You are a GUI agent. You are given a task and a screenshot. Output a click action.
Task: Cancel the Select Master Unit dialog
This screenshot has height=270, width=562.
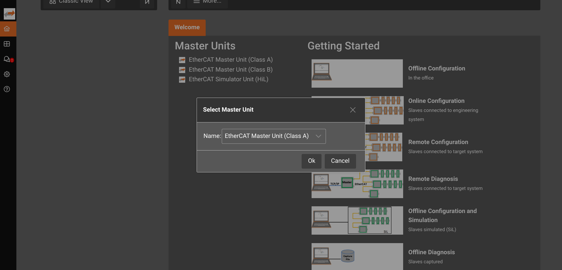340,161
